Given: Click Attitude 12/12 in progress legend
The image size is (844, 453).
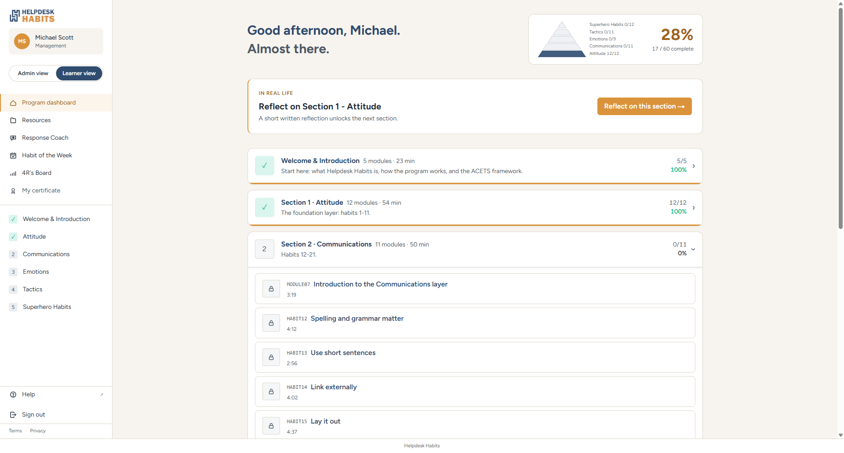Looking at the screenshot, I should (x=604, y=54).
